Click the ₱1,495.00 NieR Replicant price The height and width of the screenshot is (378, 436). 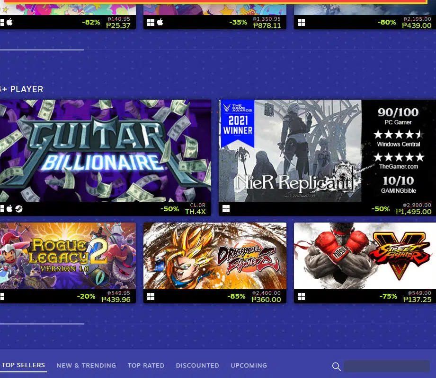pyautogui.click(x=414, y=212)
